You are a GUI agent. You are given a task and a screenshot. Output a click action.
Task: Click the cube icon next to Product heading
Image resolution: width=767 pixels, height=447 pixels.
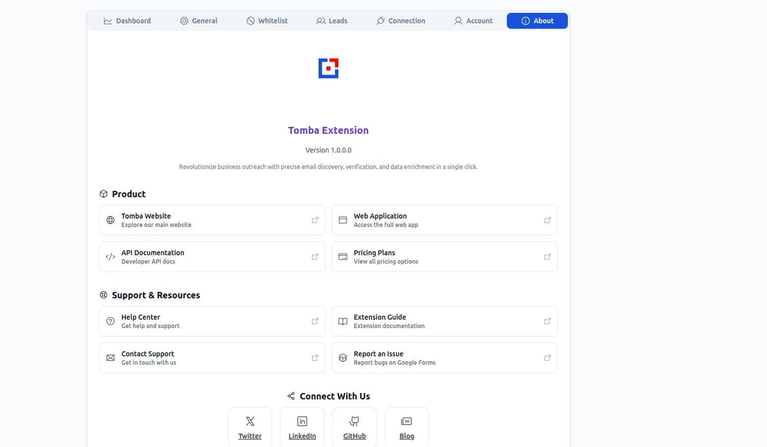[104, 194]
